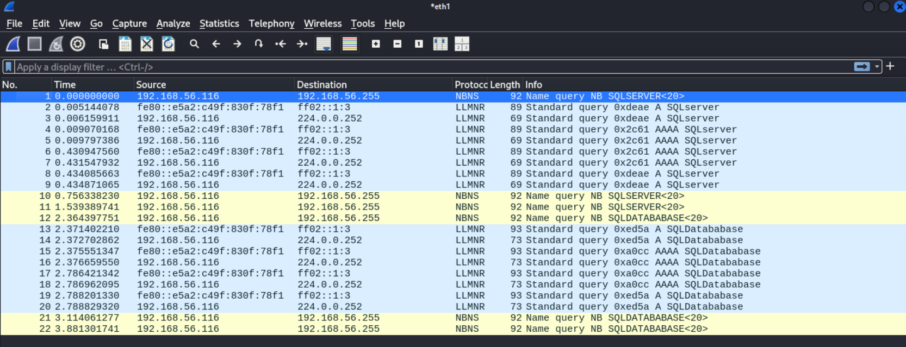Jump to the first packet
The width and height of the screenshot is (906, 347).
(x=281, y=44)
